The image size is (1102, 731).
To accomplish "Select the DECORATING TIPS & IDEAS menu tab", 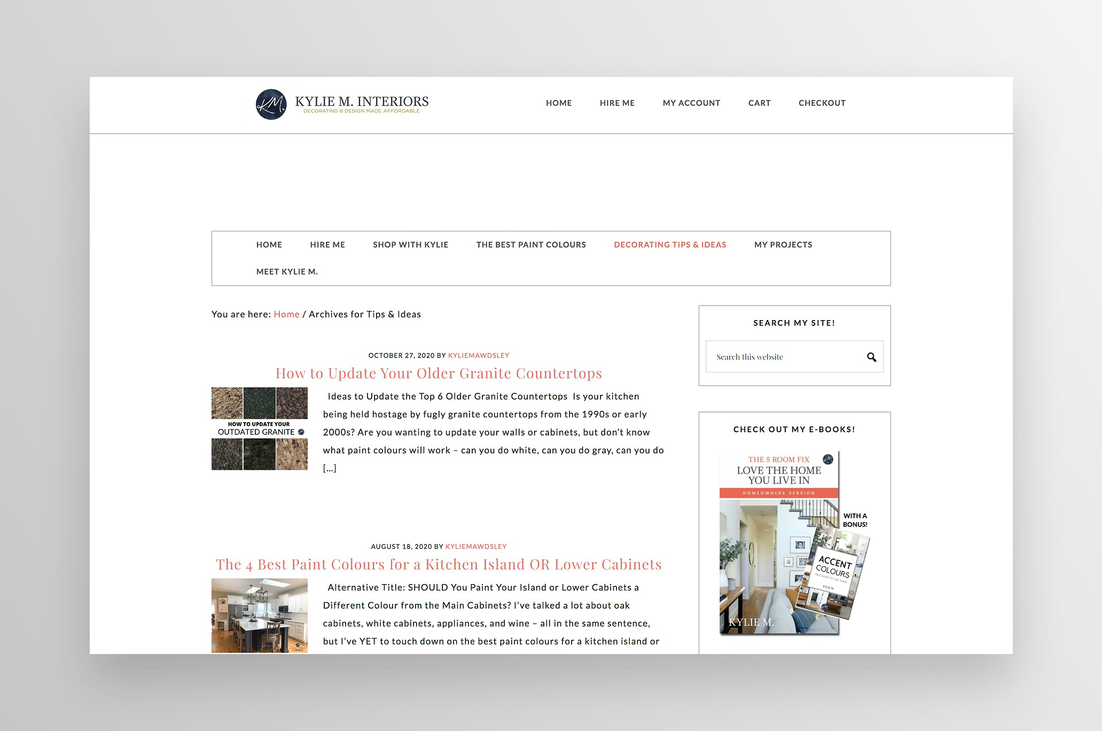I will click(670, 244).
